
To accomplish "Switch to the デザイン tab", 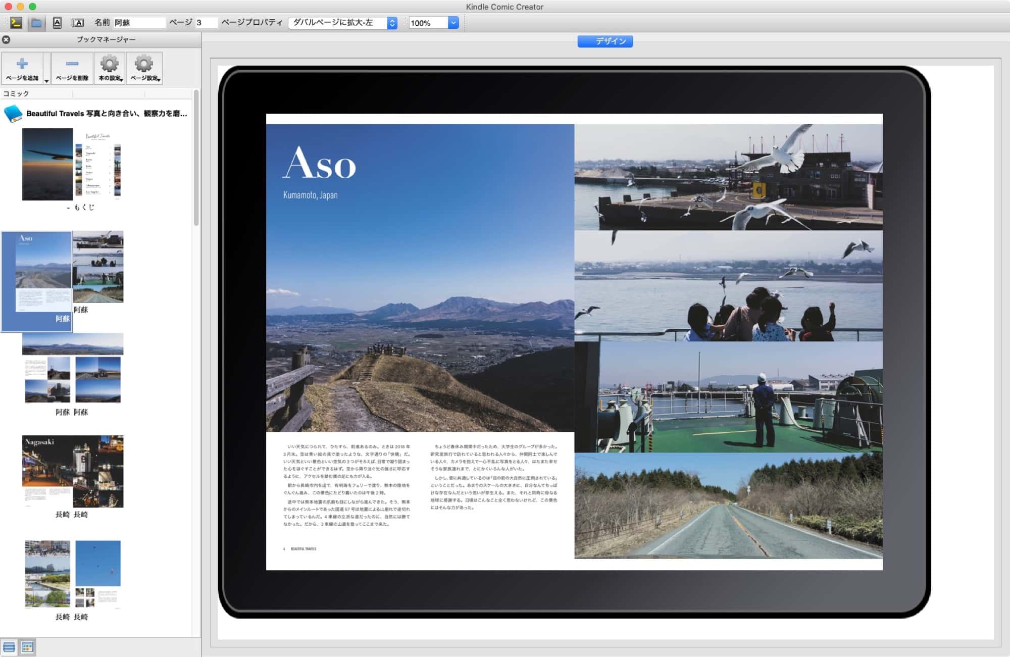I will [605, 41].
